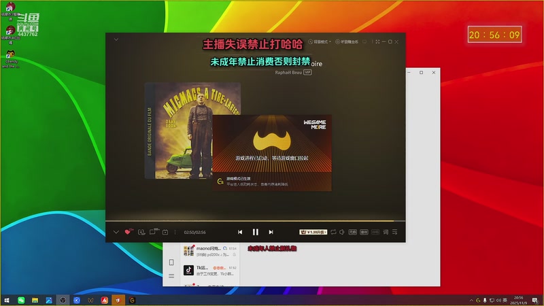Switch the input language indicator 英

(x=505, y=301)
